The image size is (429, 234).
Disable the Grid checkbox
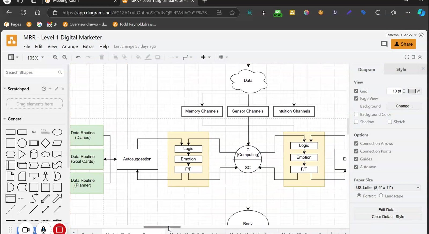356,91
